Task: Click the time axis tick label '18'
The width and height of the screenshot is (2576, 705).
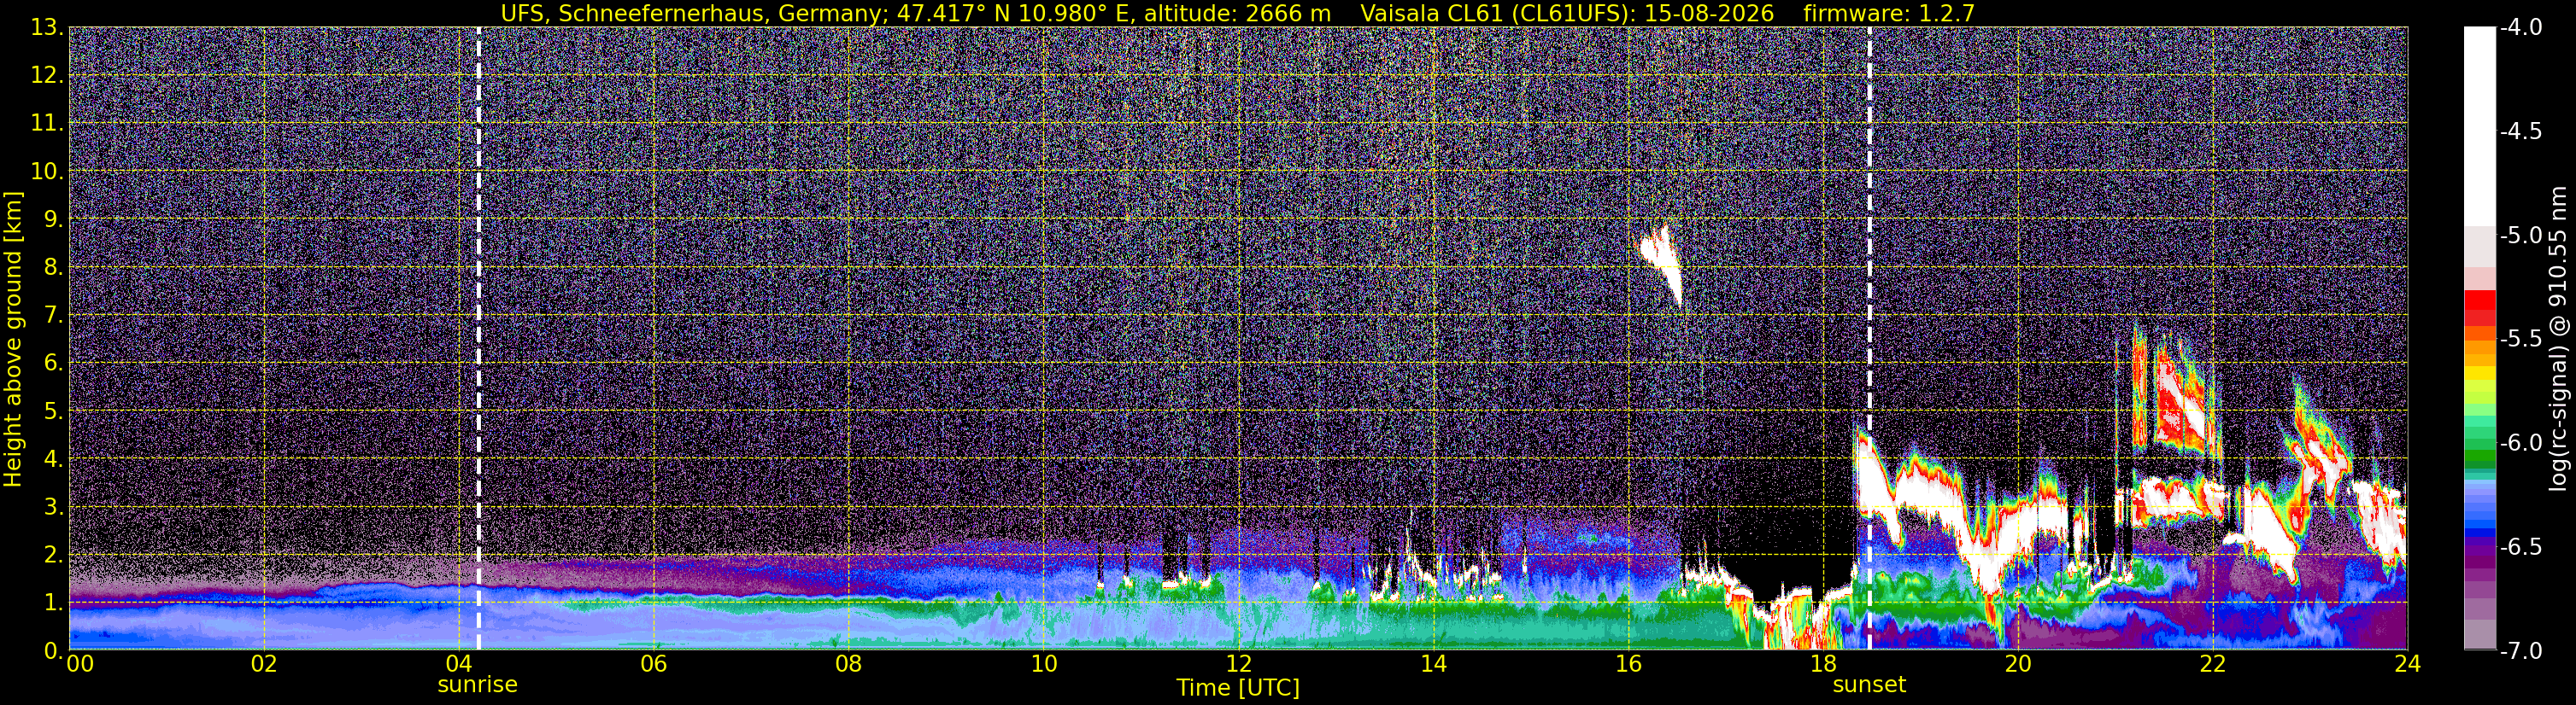Action: pos(1823,664)
